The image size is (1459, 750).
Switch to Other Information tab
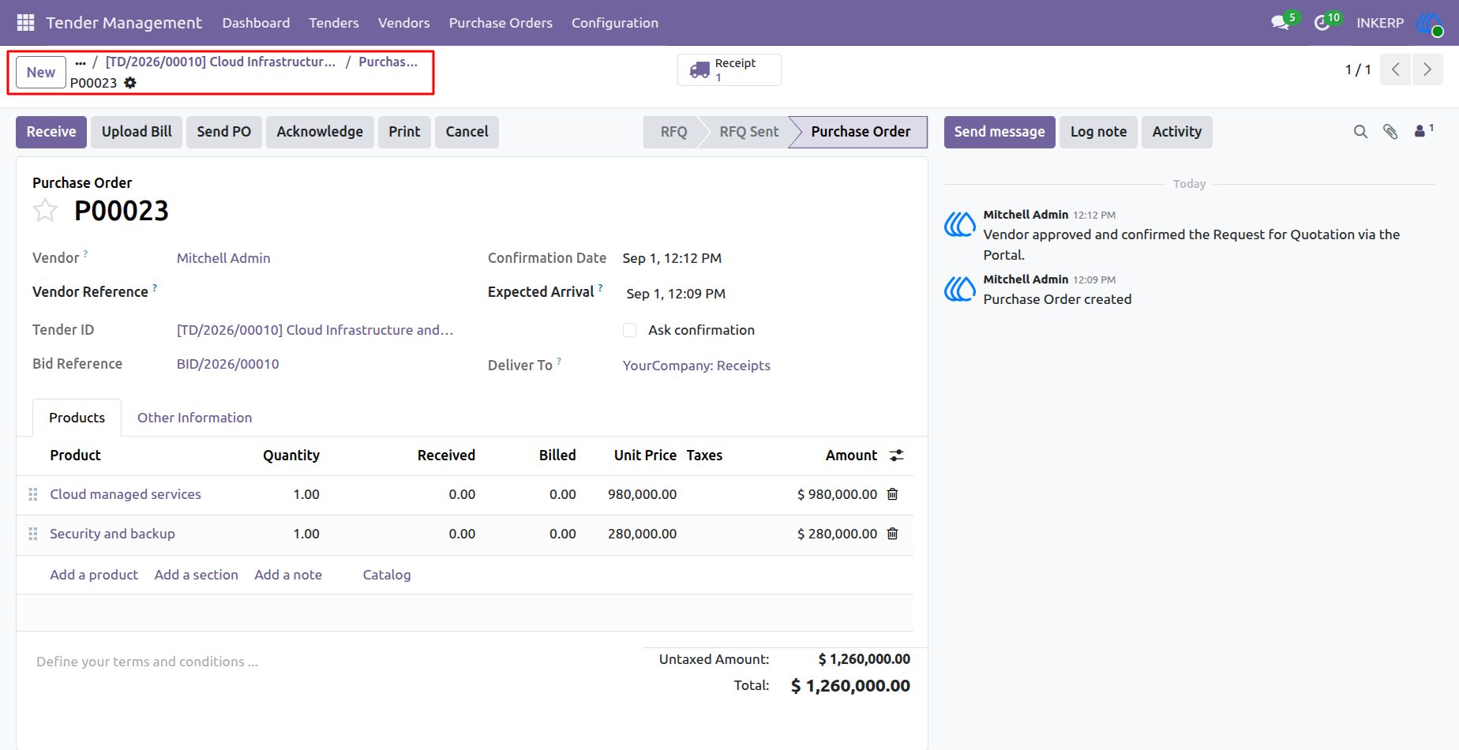195,418
